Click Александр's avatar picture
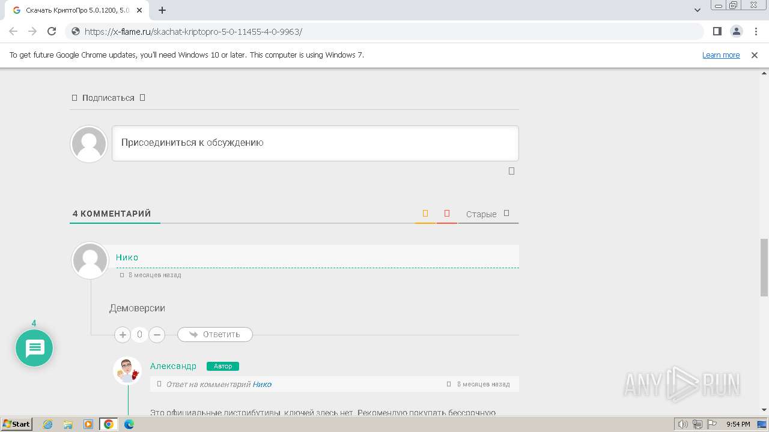Viewport: 769px width, 432px height. point(127,370)
